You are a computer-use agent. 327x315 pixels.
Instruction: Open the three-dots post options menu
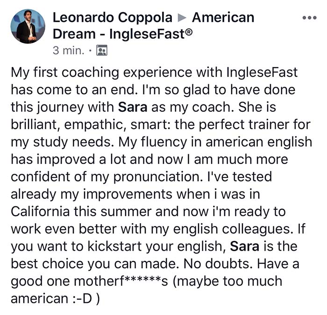(309, 18)
